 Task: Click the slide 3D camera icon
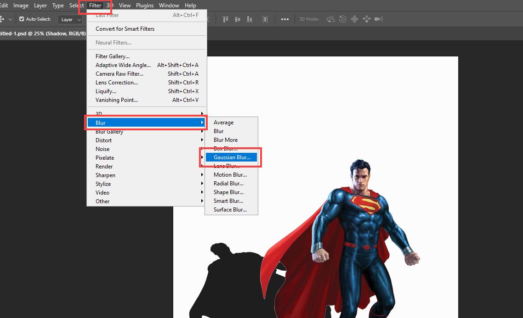[x=367, y=19]
